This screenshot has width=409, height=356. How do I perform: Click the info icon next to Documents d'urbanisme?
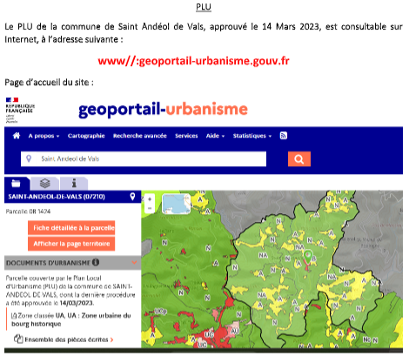(x=96, y=262)
